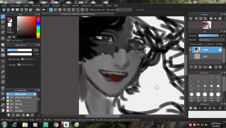Toggle Xén bớt clipping checkbox
The image size is (226, 128).
pos(206,44)
